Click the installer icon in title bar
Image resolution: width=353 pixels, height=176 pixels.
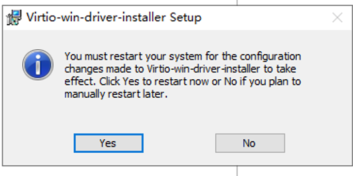coord(14,17)
